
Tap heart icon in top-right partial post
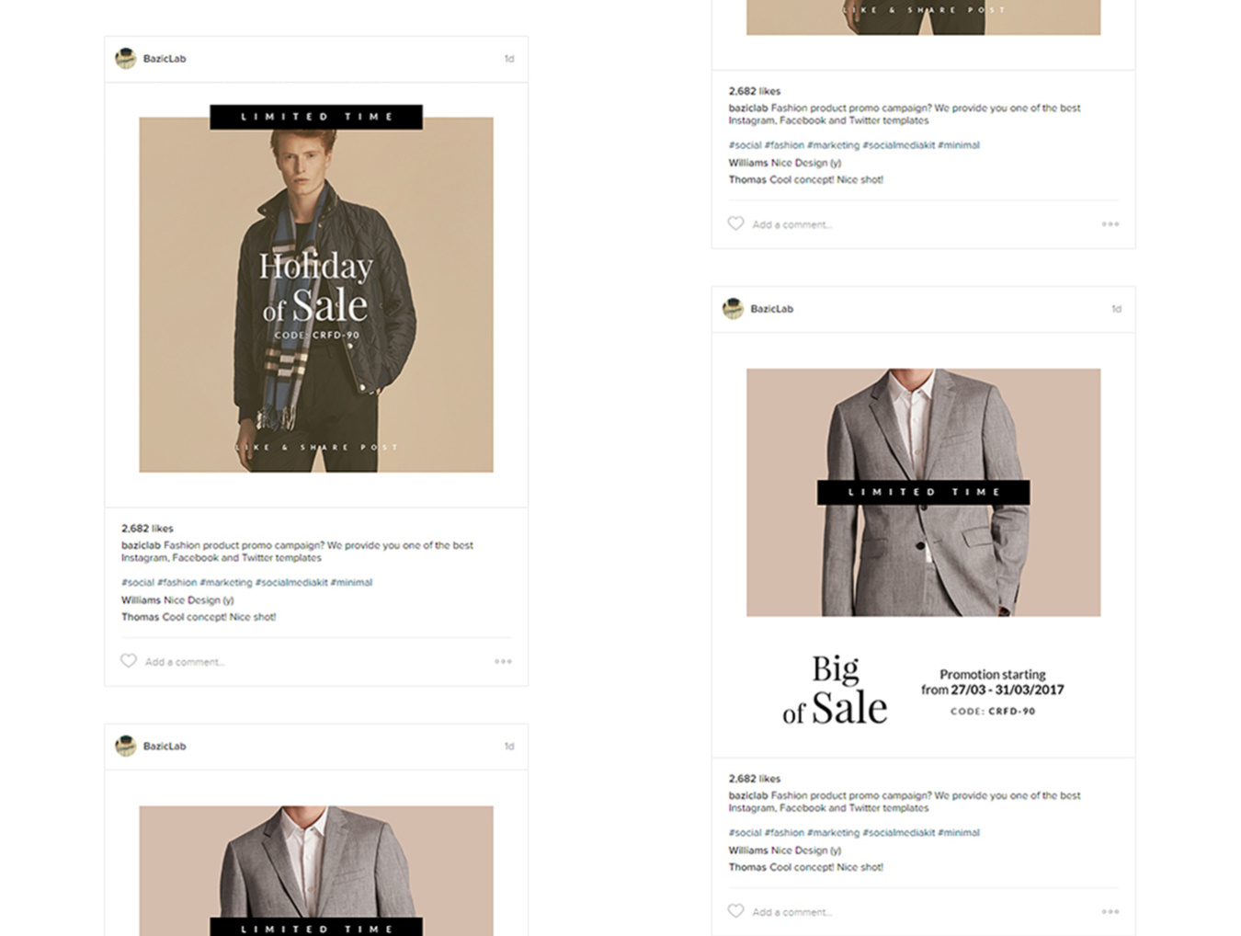[735, 223]
